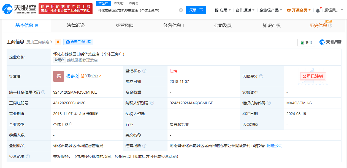Open the 合作通道 dropdown
The image size is (347, 168).
(x=245, y=10)
